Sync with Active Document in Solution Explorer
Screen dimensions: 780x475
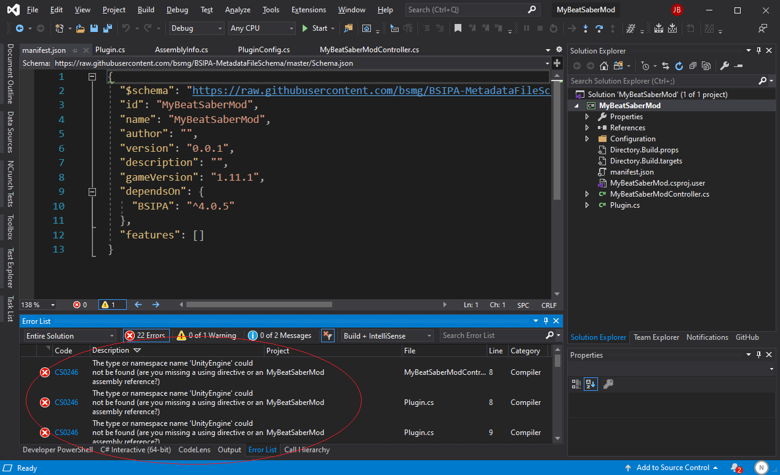[666, 66]
